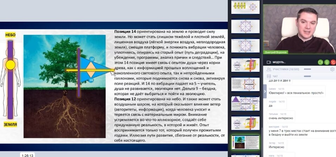Click the yellow НЕБО label on slide
The width and height of the screenshot is (336, 157).
(11, 35)
